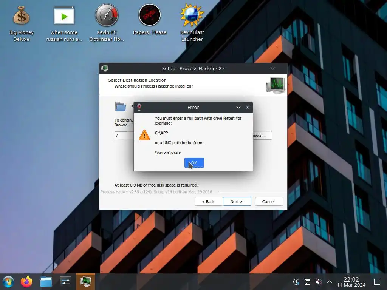The image size is (387, 290).
Task: Click the warning triangle icon in Error dialog
Action: coord(144,135)
